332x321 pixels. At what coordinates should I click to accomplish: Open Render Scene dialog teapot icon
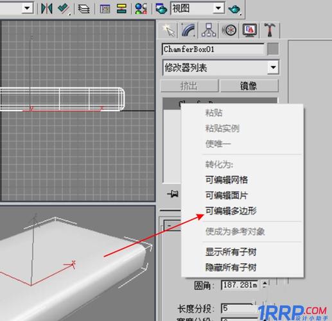(161, 8)
